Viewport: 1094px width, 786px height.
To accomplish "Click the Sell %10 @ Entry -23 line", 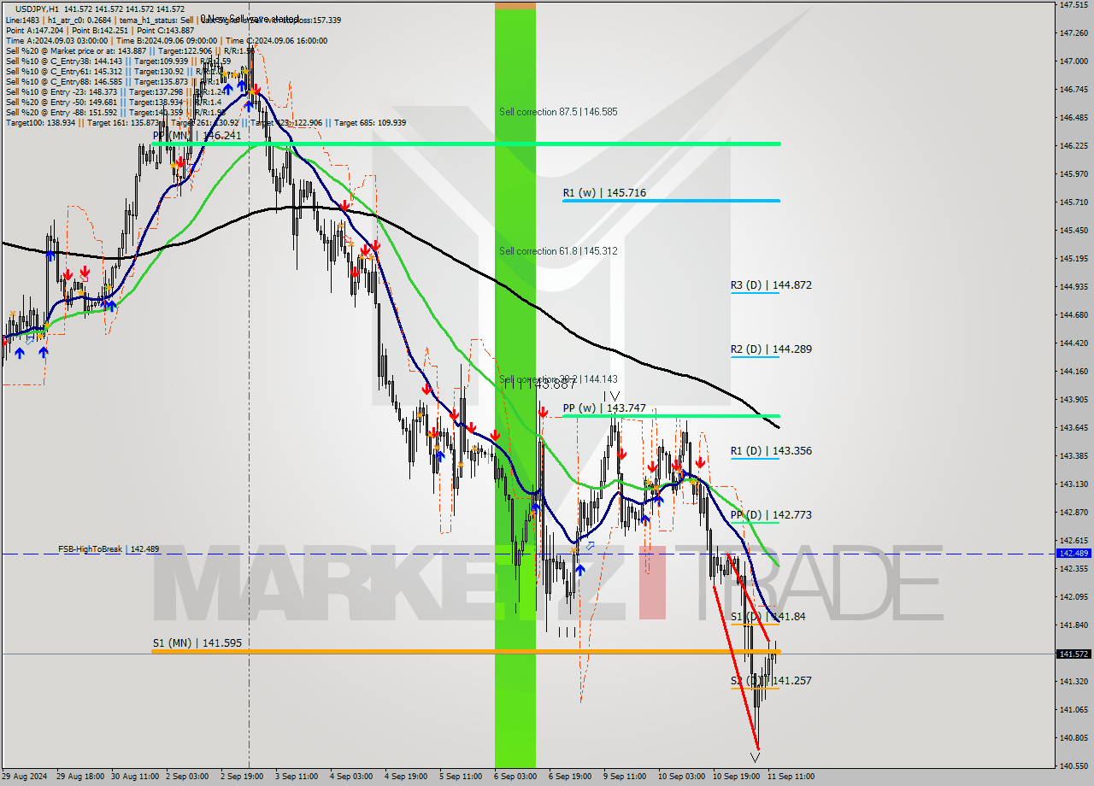I will coord(116,91).
